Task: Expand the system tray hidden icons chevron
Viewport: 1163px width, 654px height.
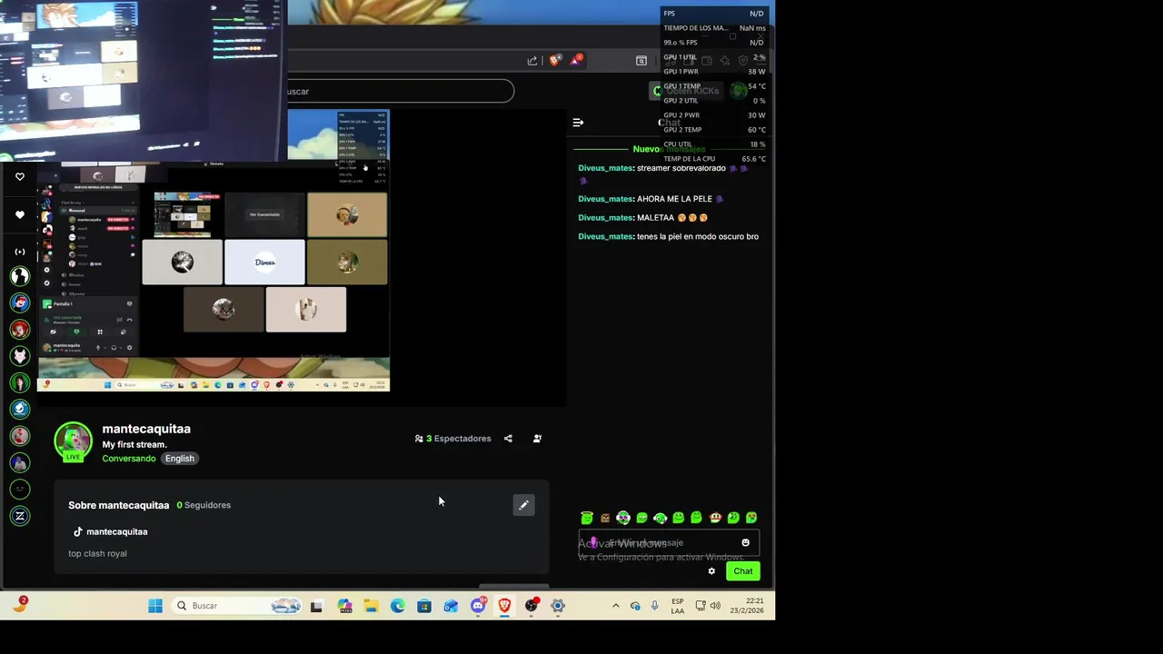Action: (x=616, y=606)
